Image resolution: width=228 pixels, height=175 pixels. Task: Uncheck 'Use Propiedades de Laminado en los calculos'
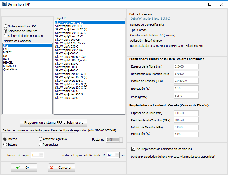[x=133, y=149]
